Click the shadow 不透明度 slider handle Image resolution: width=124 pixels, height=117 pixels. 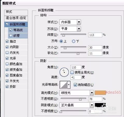pyautogui.click(x=61, y=112)
